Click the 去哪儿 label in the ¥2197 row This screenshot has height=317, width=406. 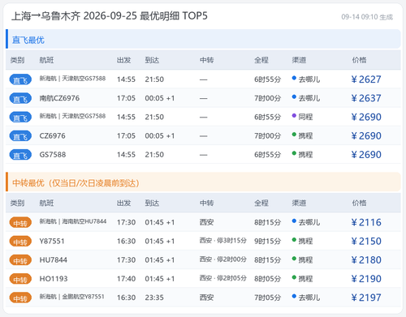click(309, 298)
